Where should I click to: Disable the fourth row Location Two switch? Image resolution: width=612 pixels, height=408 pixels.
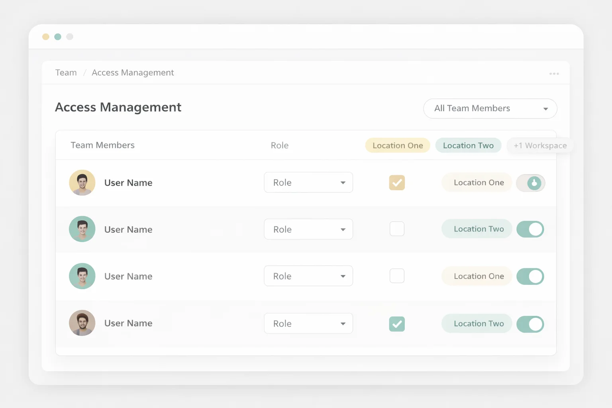530,324
